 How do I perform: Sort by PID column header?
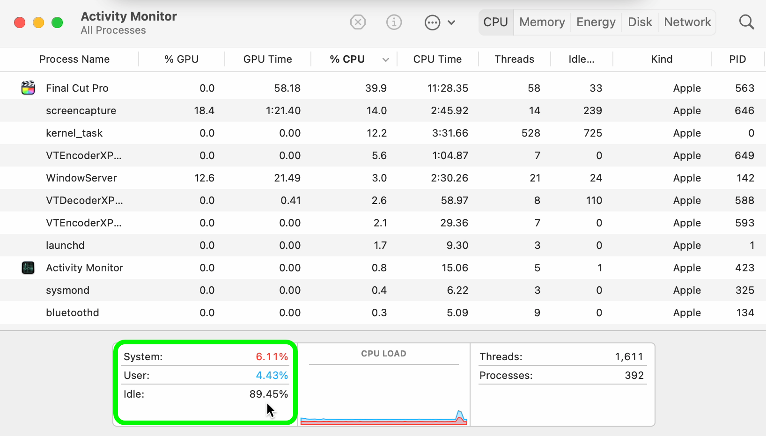coord(737,59)
